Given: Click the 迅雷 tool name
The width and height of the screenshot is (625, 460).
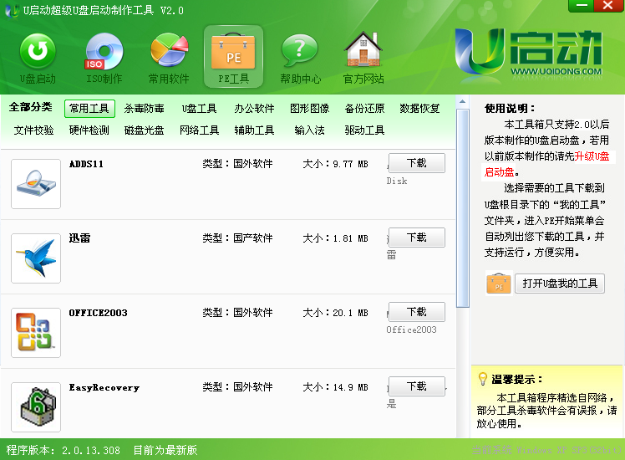Looking at the screenshot, I should click(x=79, y=238).
